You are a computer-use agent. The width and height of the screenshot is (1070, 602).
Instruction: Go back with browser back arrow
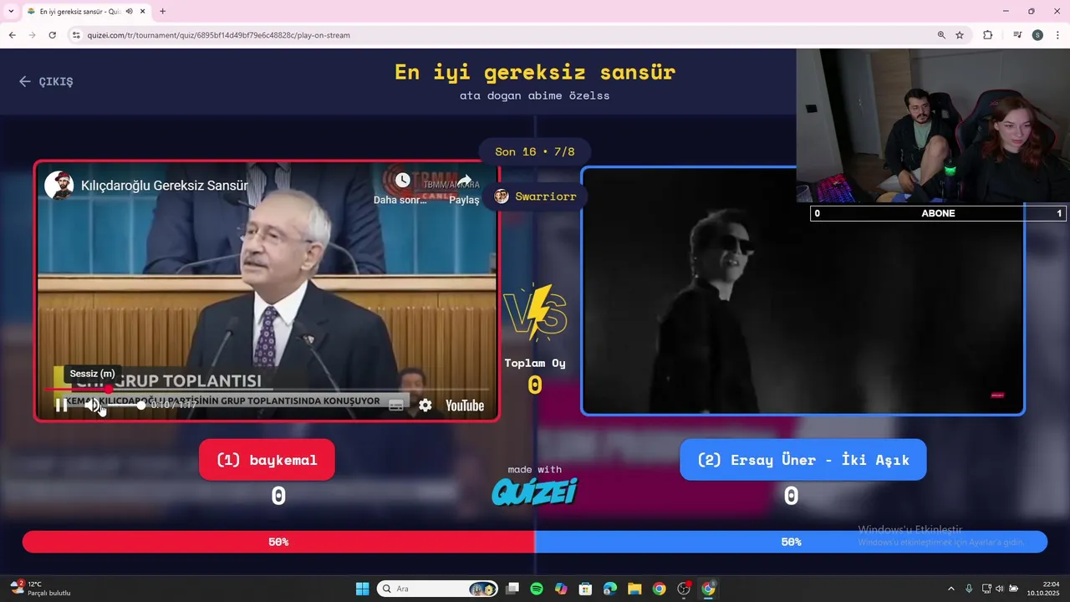(12, 35)
